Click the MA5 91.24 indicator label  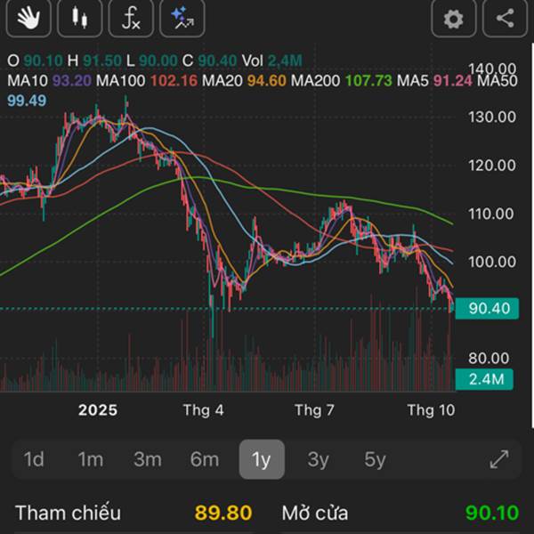[434, 81]
